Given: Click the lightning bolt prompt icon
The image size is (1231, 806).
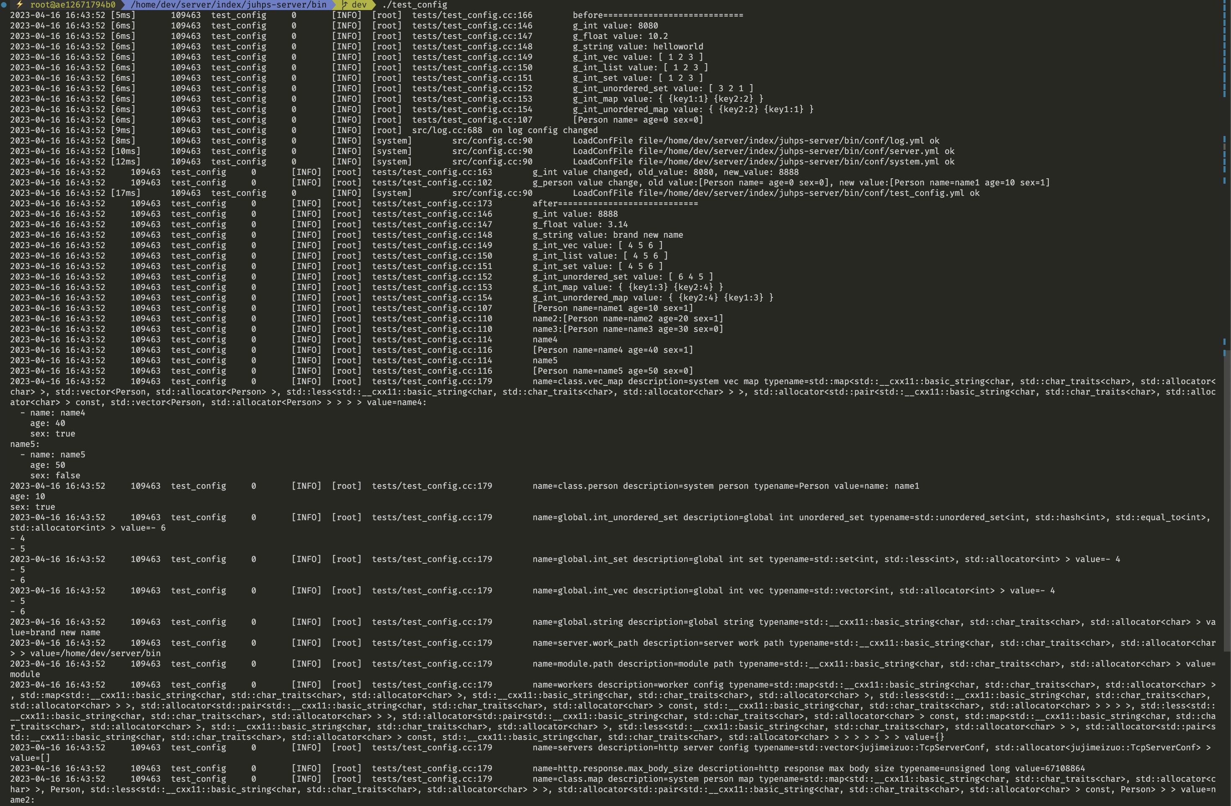Looking at the screenshot, I should 19,5.
